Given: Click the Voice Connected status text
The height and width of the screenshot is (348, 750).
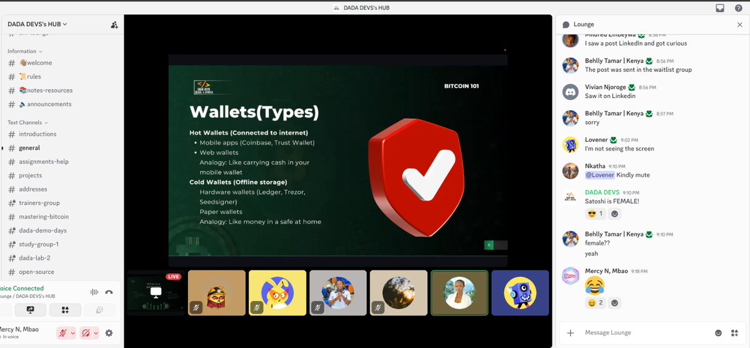Looking at the screenshot, I should [22, 289].
